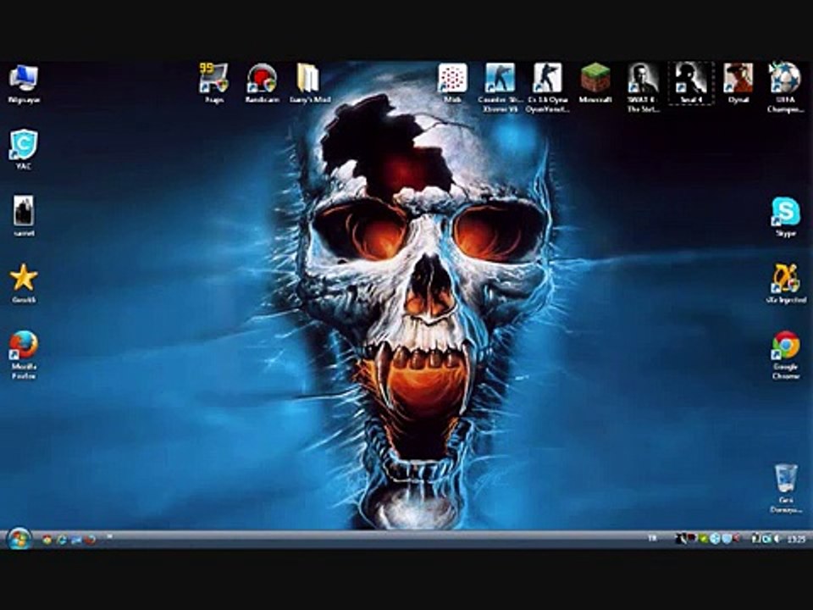Open the yellow star Gereksiz icon

click(x=24, y=283)
